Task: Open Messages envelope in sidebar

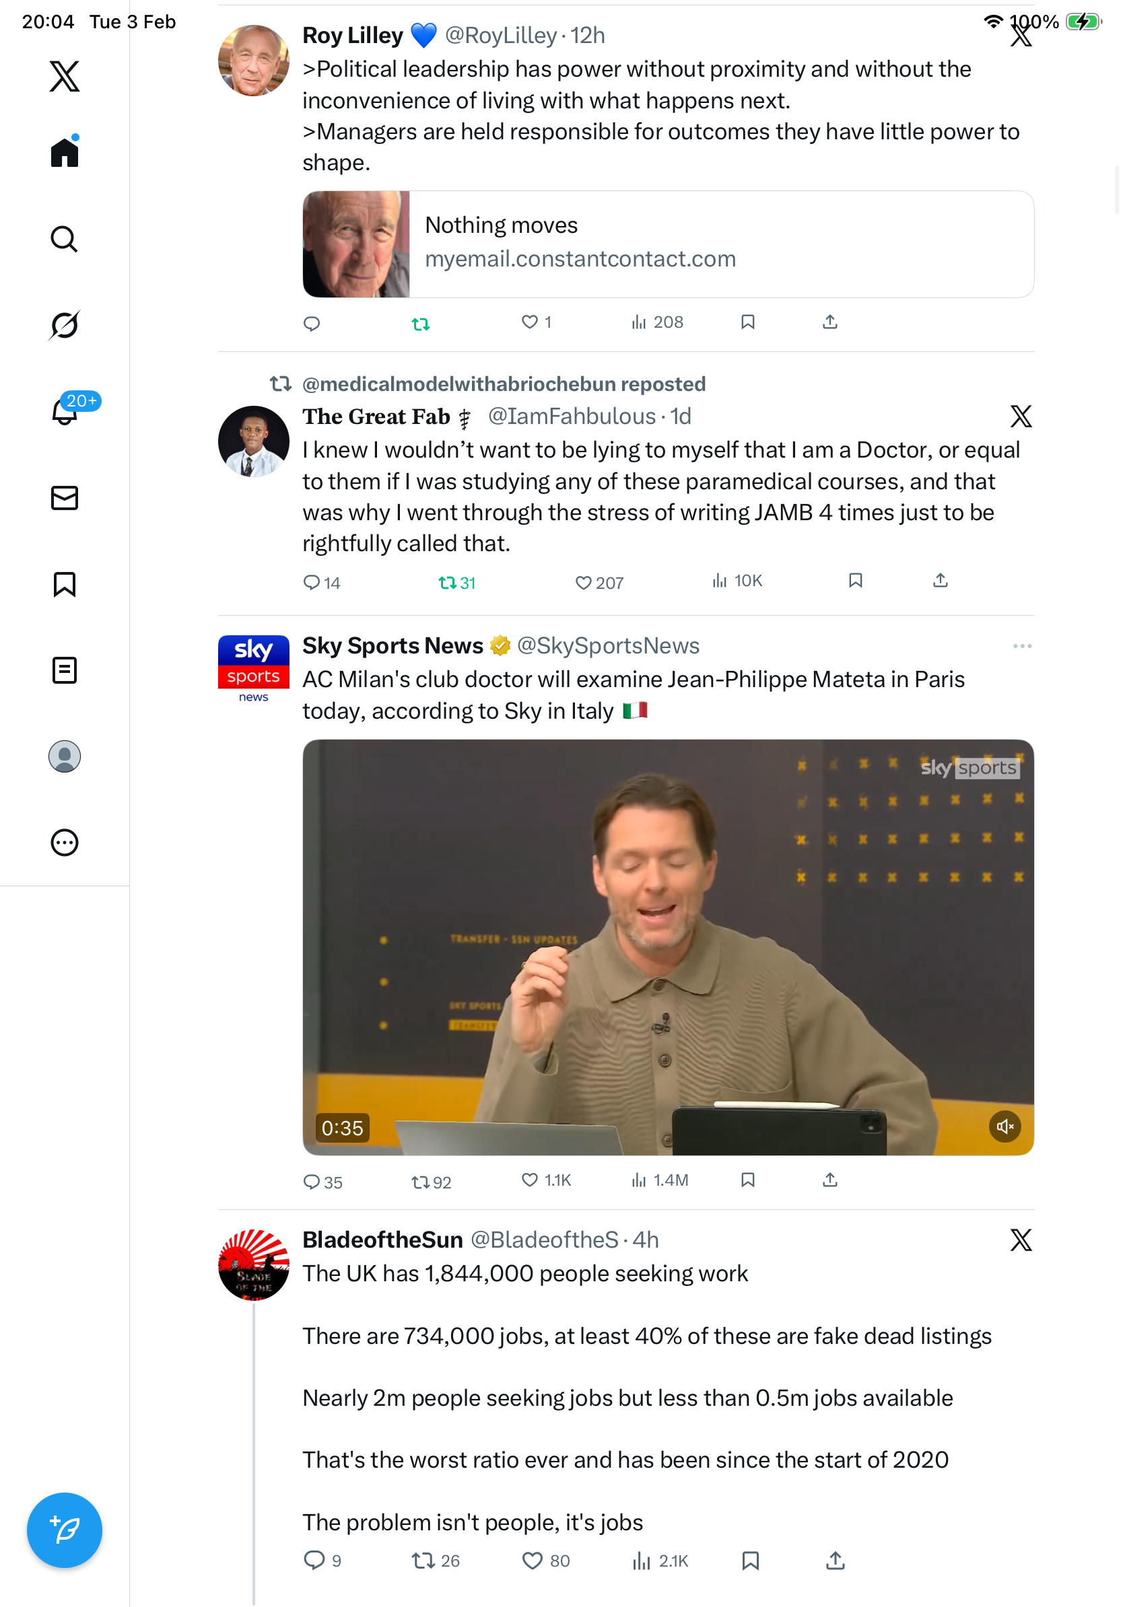Action: 65,497
